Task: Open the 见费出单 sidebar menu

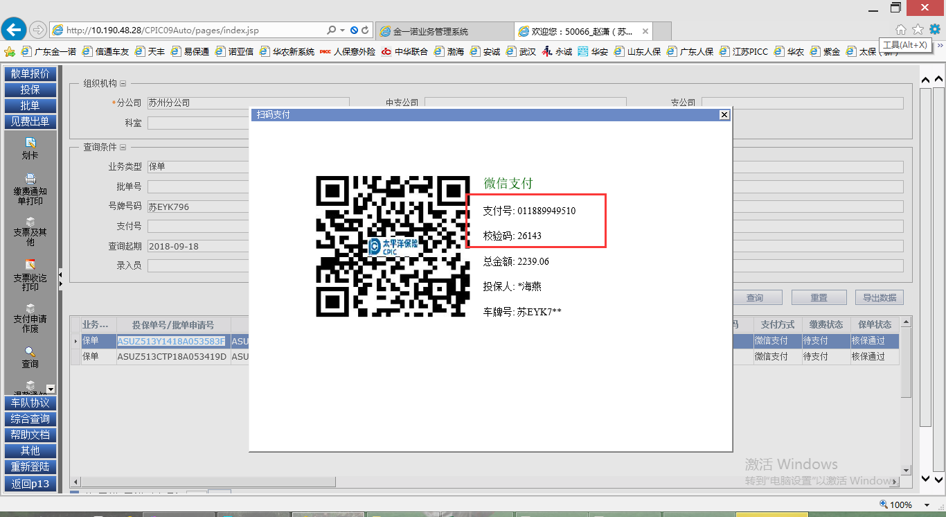Action: (x=30, y=121)
